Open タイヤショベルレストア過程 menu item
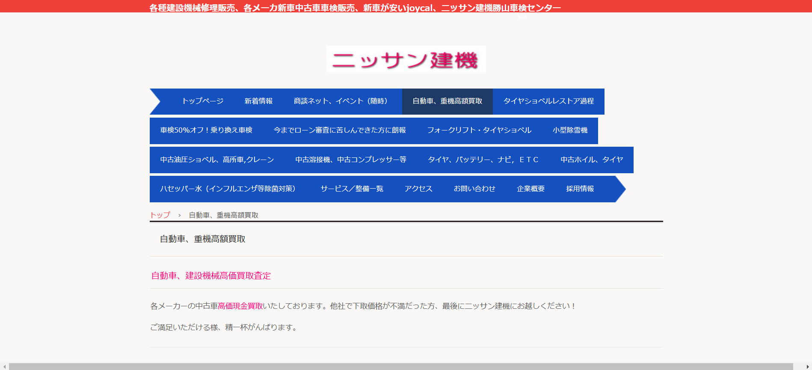 tap(548, 101)
